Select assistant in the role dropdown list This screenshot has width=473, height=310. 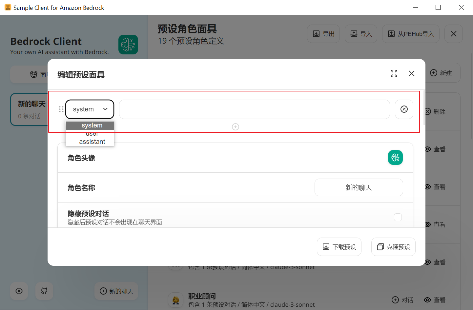(92, 142)
